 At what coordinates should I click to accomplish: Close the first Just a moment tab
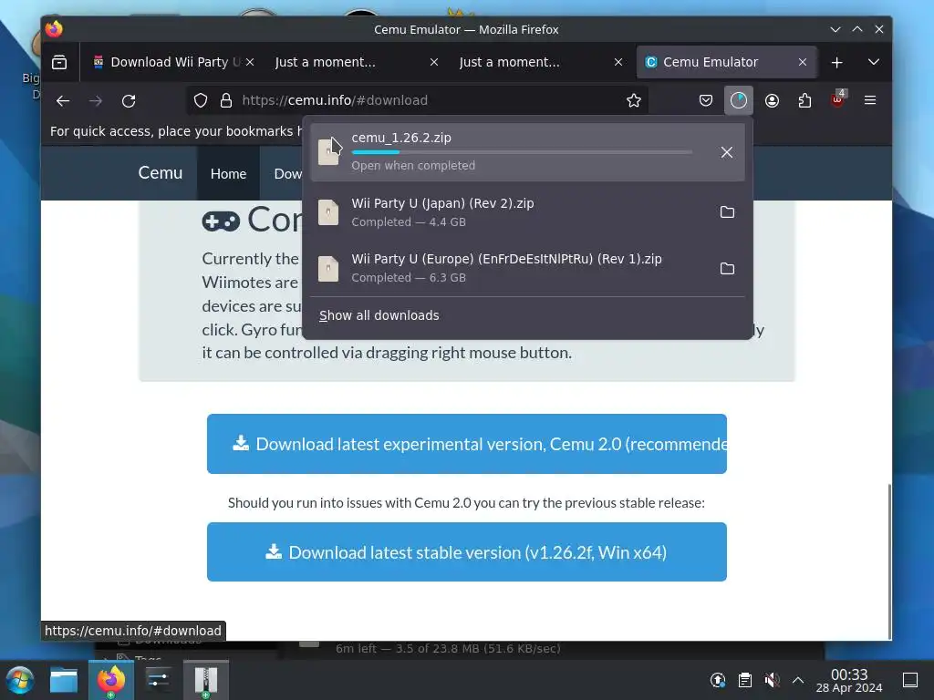434,62
